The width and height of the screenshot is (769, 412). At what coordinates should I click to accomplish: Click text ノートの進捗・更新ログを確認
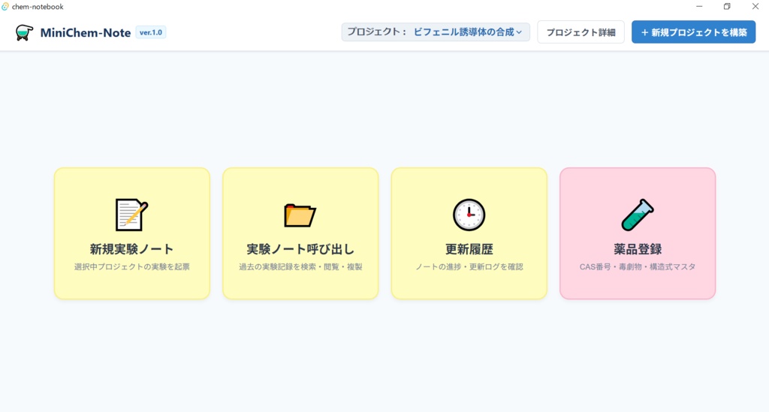tap(469, 267)
